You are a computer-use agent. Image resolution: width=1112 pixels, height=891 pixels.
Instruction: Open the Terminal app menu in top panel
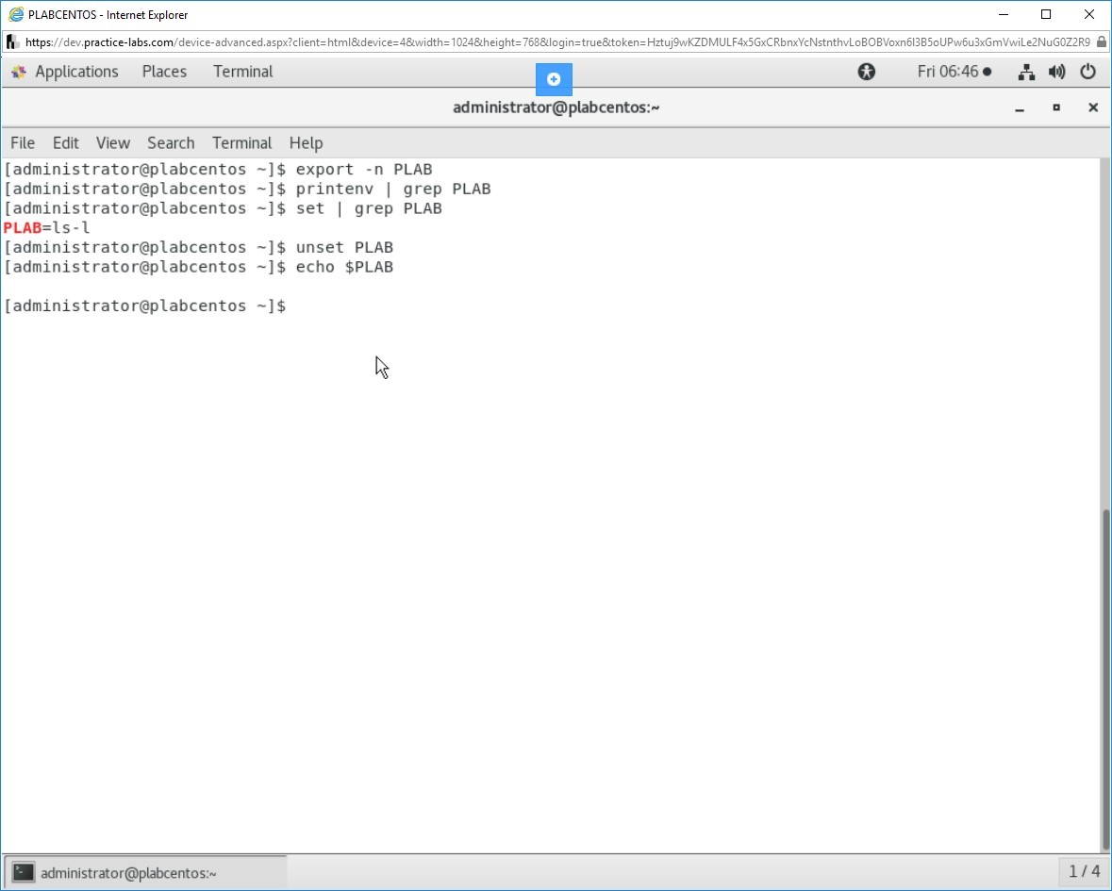tap(242, 72)
